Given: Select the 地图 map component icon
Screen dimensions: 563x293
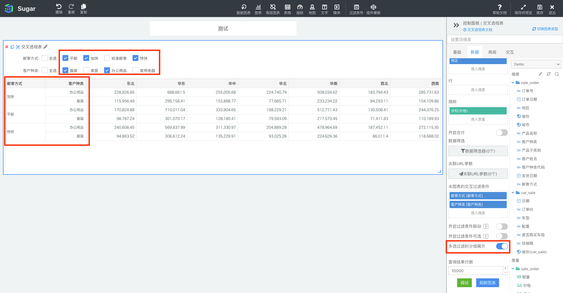Looking at the screenshot, I should [x=312, y=7].
